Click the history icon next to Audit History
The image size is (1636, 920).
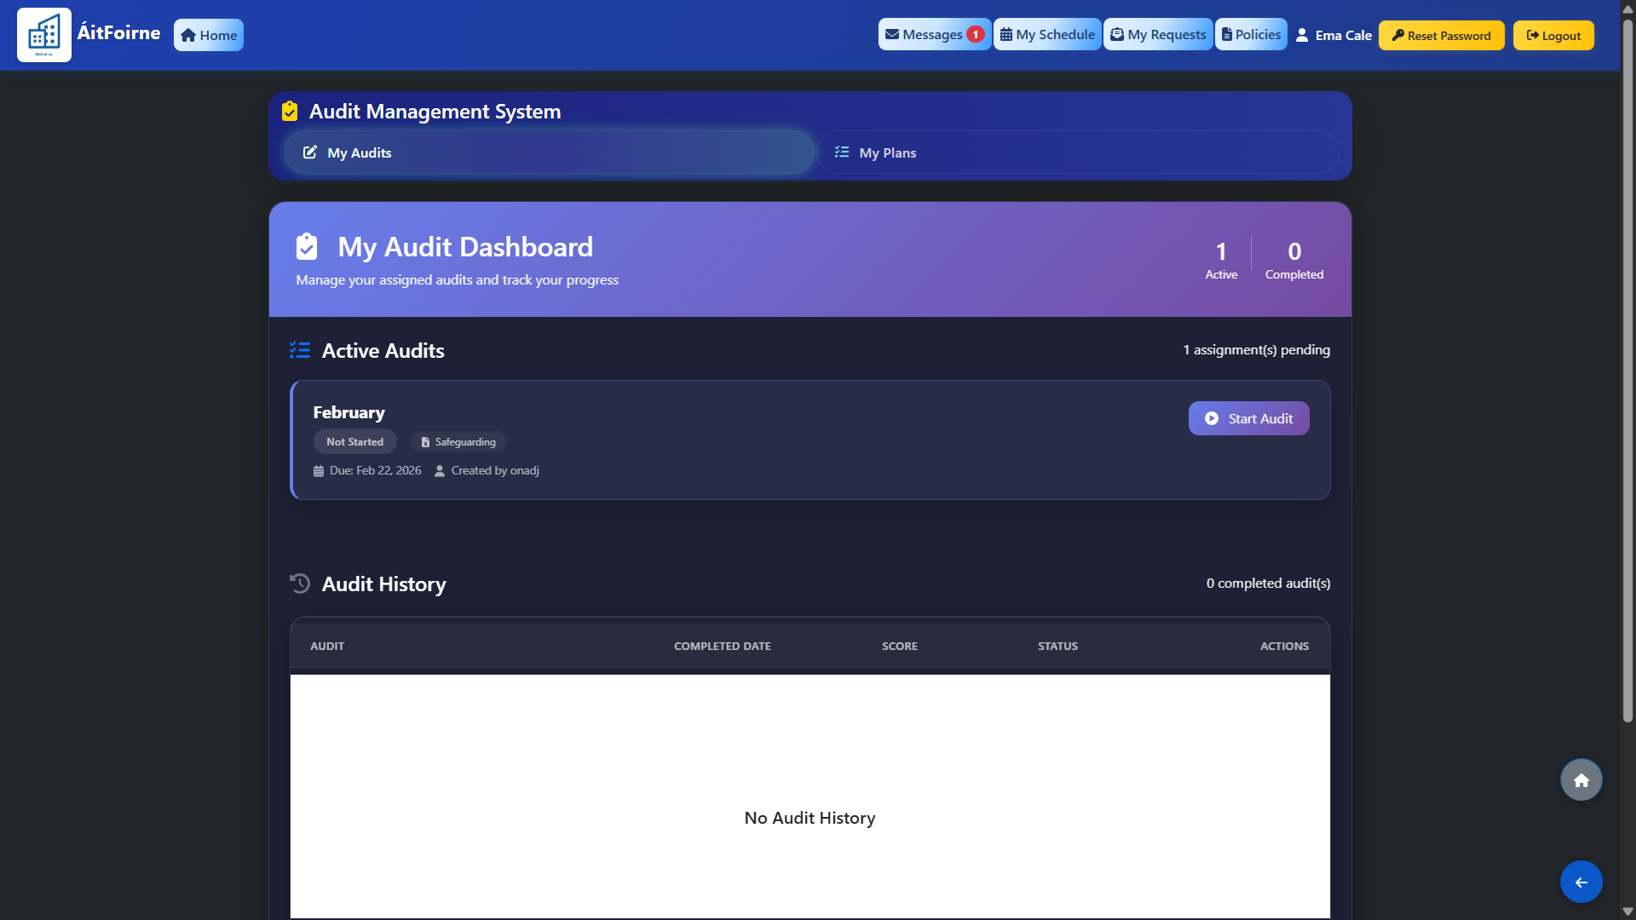click(x=300, y=584)
